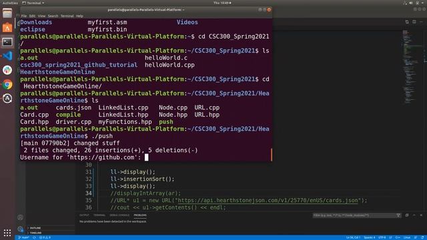Click the feedback icon in VS Code status bar
This screenshot has height=240, width=427.
point(416,237)
